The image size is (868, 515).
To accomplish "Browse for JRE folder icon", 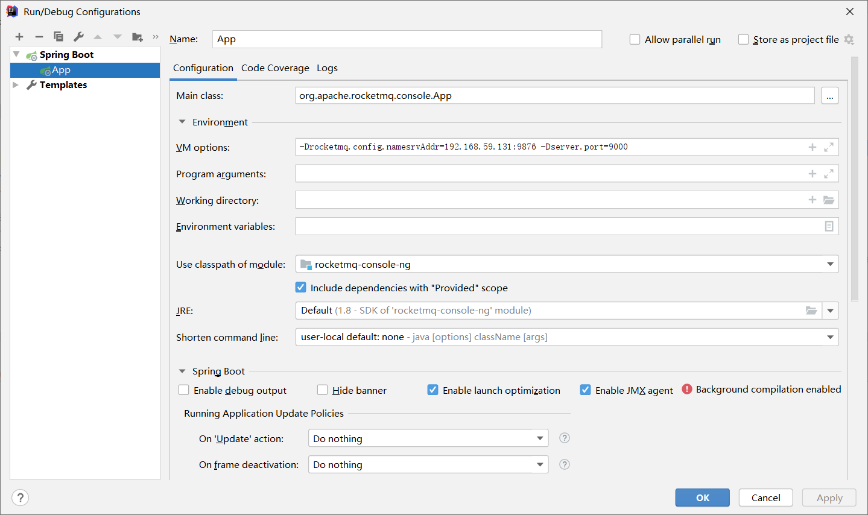I will (811, 311).
